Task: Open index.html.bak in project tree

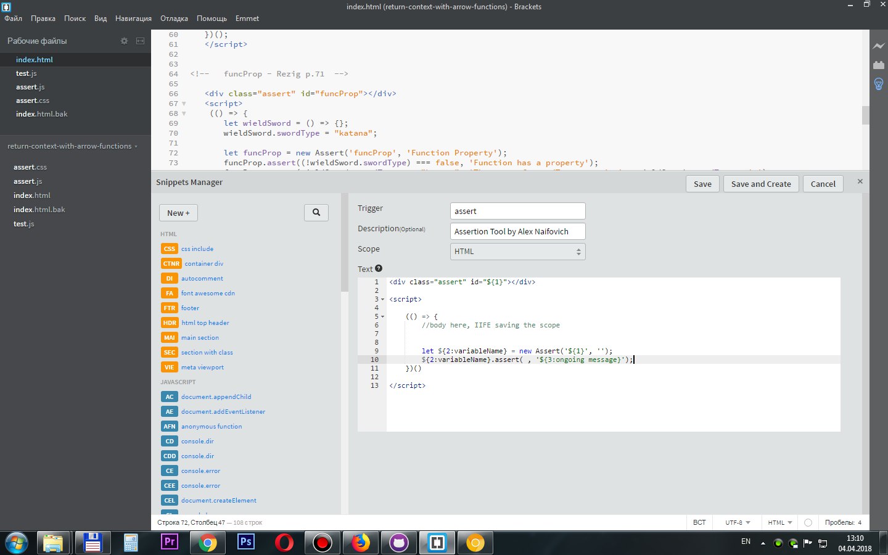Action: coord(39,210)
